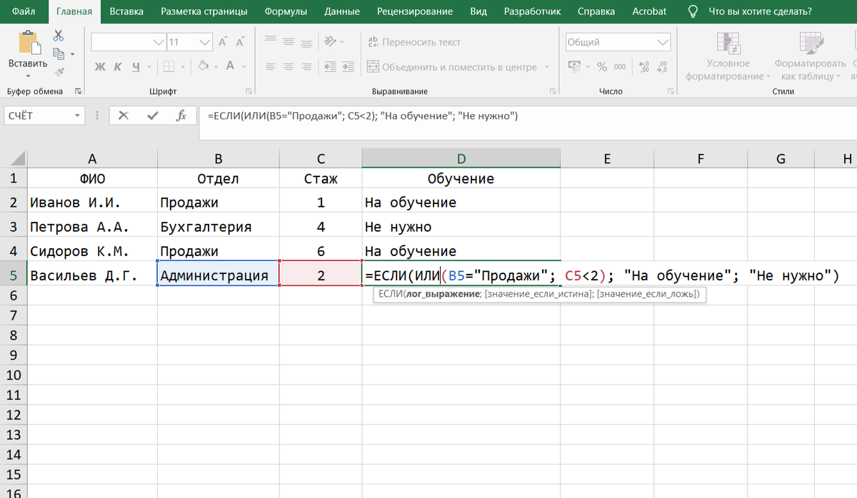Image resolution: width=857 pixels, height=498 pixels.
Task: Cancel formula entry with X icon
Action: tap(124, 116)
